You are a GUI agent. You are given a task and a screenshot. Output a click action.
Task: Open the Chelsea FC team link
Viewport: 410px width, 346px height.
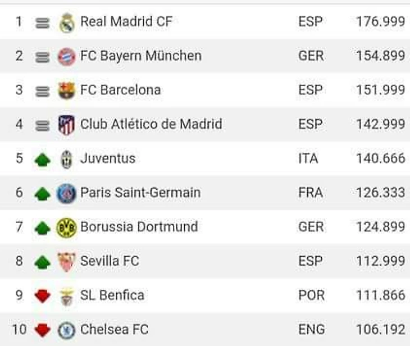(114, 330)
